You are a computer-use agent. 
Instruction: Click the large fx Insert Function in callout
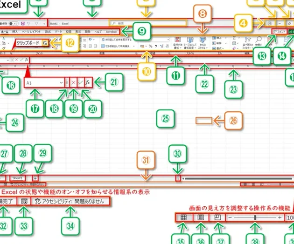coord(88,82)
